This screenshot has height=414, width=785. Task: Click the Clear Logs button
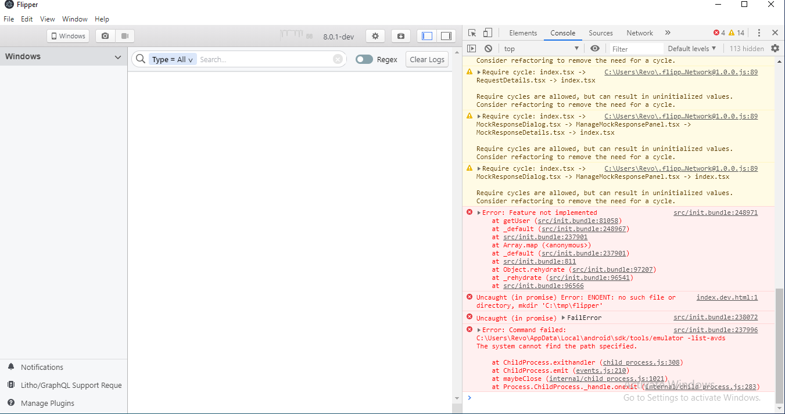coord(426,59)
